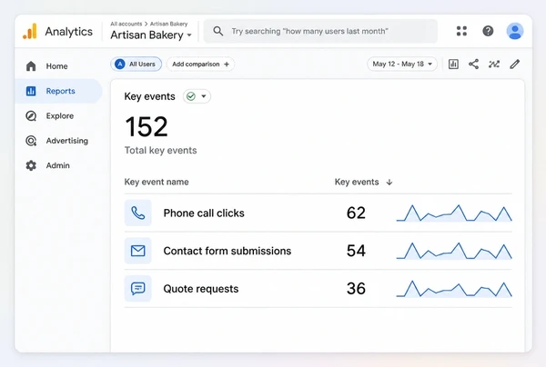Open the Google apps grid icon
Screen dimensions: 546x367
tap(461, 31)
